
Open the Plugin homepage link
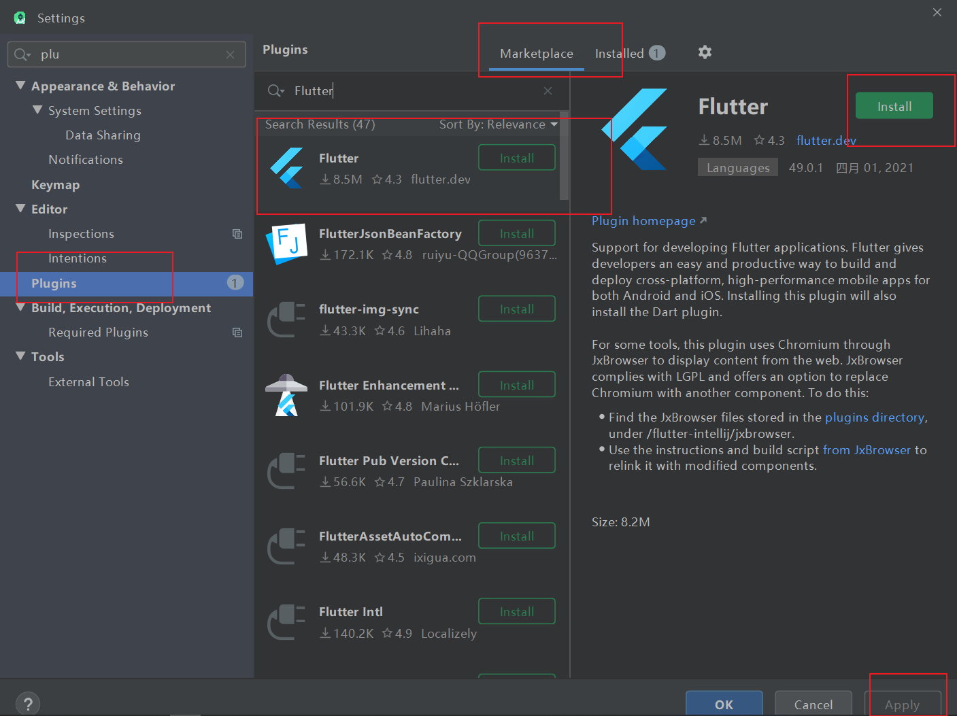649,221
